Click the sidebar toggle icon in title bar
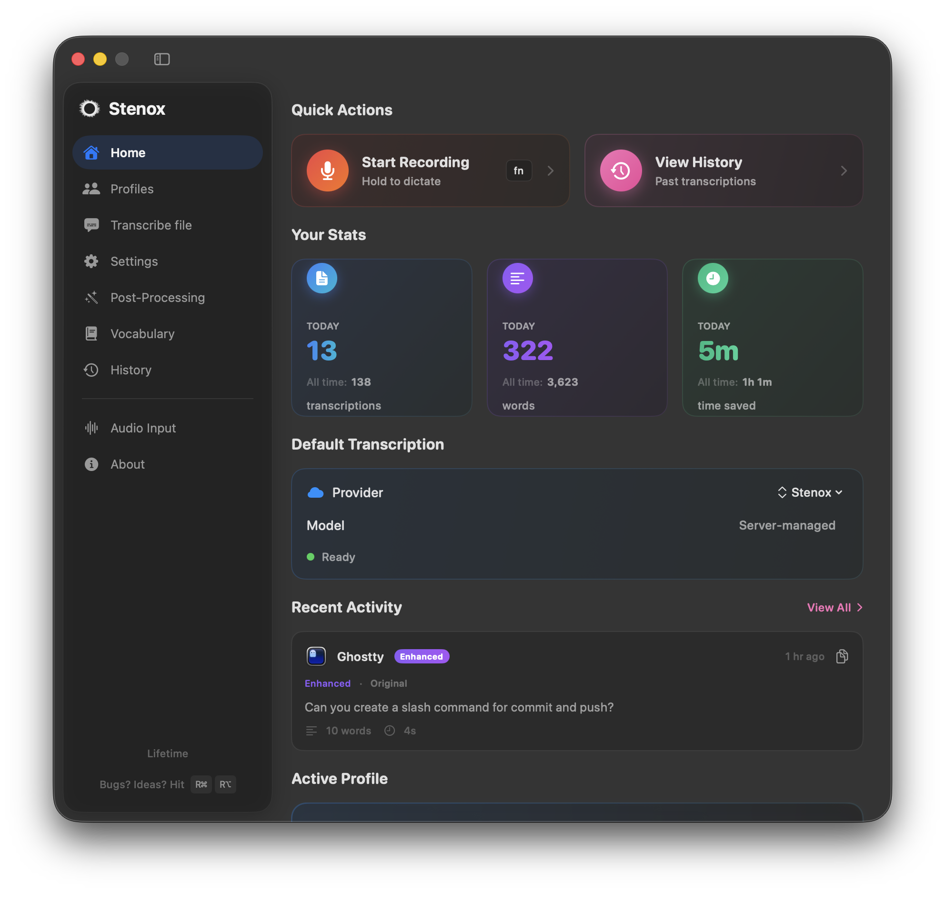The width and height of the screenshot is (945, 923). click(x=161, y=59)
